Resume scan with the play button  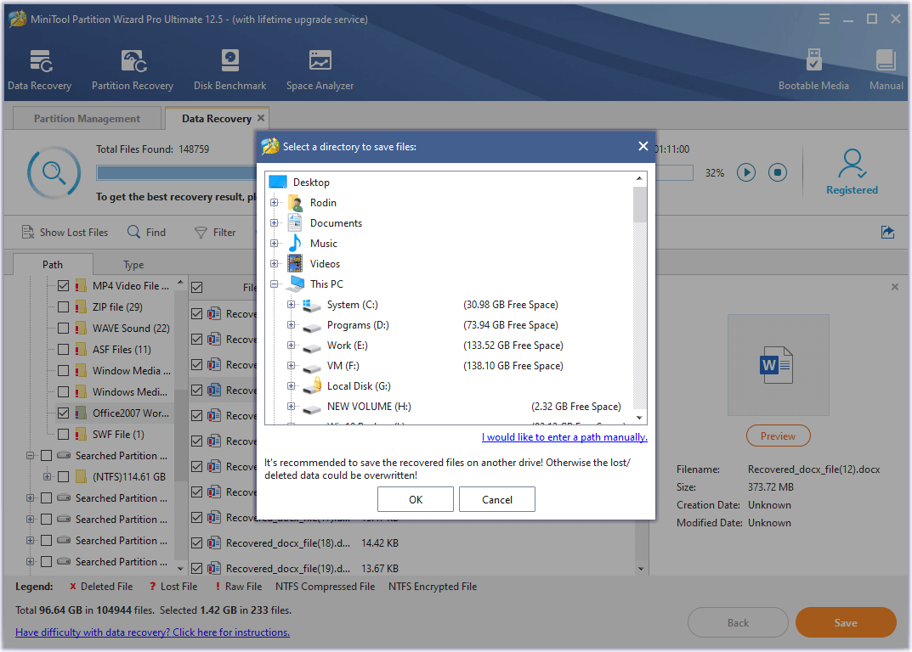click(x=746, y=172)
